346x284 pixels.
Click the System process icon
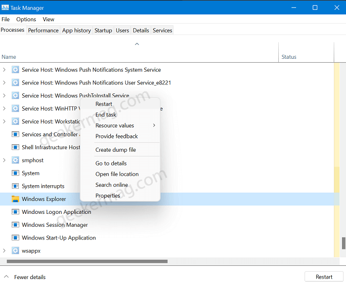[15, 173]
